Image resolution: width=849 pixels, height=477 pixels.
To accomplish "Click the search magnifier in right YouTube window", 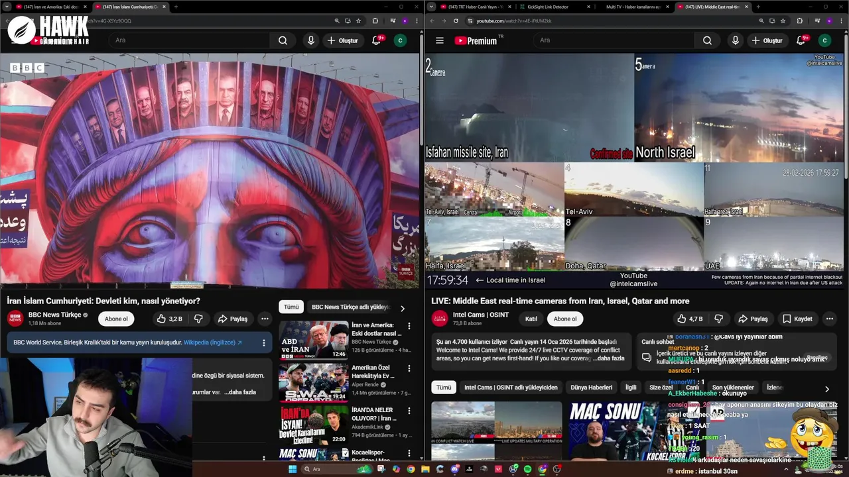I will (x=707, y=40).
